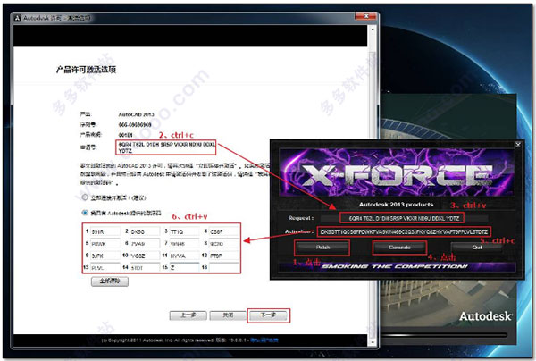The height and width of the screenshot is (361, 536).
Task: Click the Autodesk 2013 products label in X-Force
Action: [396, 205]
